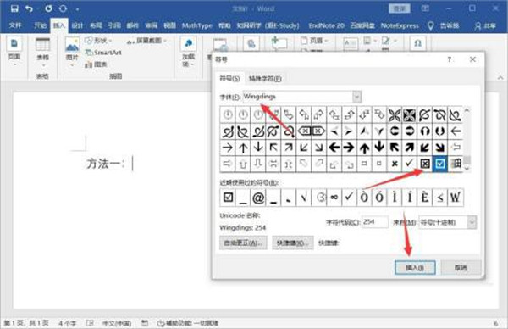Click the Save icon in the quick access toolbar

[14, 8]
